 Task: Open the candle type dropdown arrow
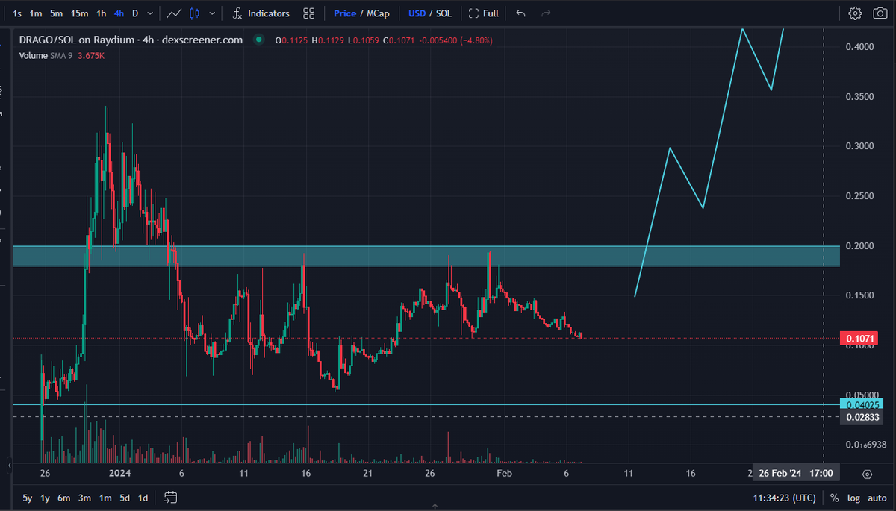tap(214, 13)
